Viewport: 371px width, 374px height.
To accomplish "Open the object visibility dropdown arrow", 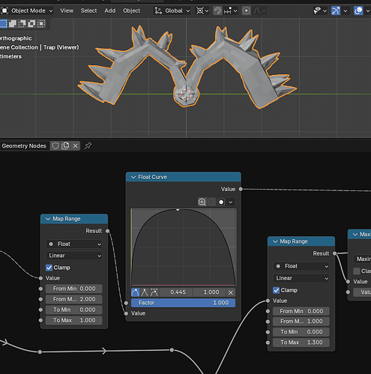I will (325, 10).
